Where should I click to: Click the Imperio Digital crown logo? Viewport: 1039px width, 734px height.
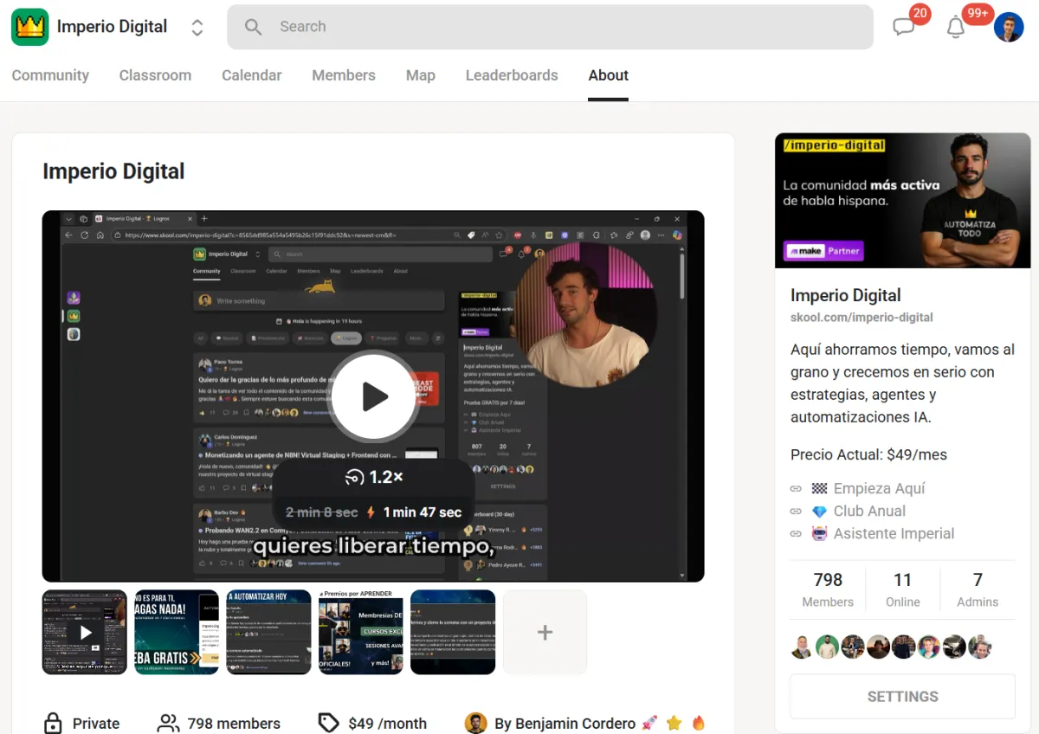click(x=29, y=27)
